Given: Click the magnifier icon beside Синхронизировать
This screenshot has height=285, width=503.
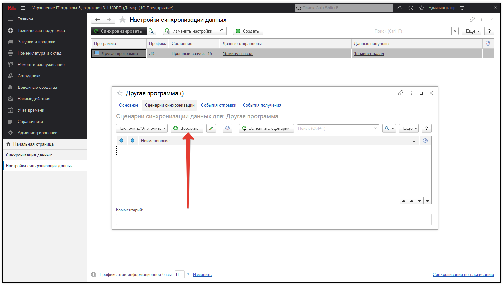Looking at the screenshot, I should tap(151, 31).
